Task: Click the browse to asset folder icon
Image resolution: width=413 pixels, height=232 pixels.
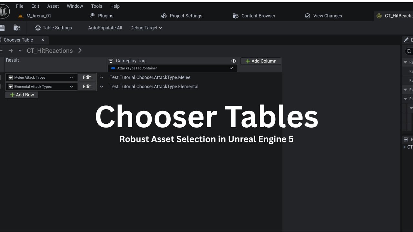Action: point(17,28)
